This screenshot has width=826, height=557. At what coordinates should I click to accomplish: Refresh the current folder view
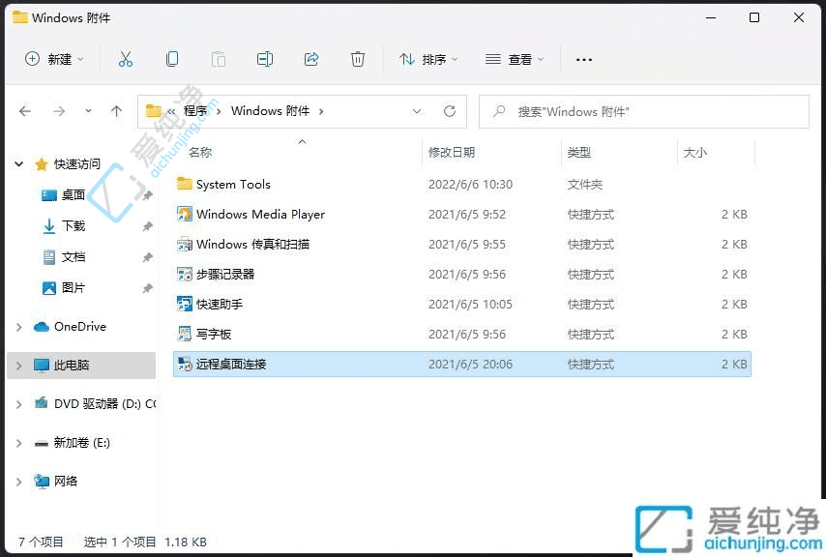click(x=450, y=111)
